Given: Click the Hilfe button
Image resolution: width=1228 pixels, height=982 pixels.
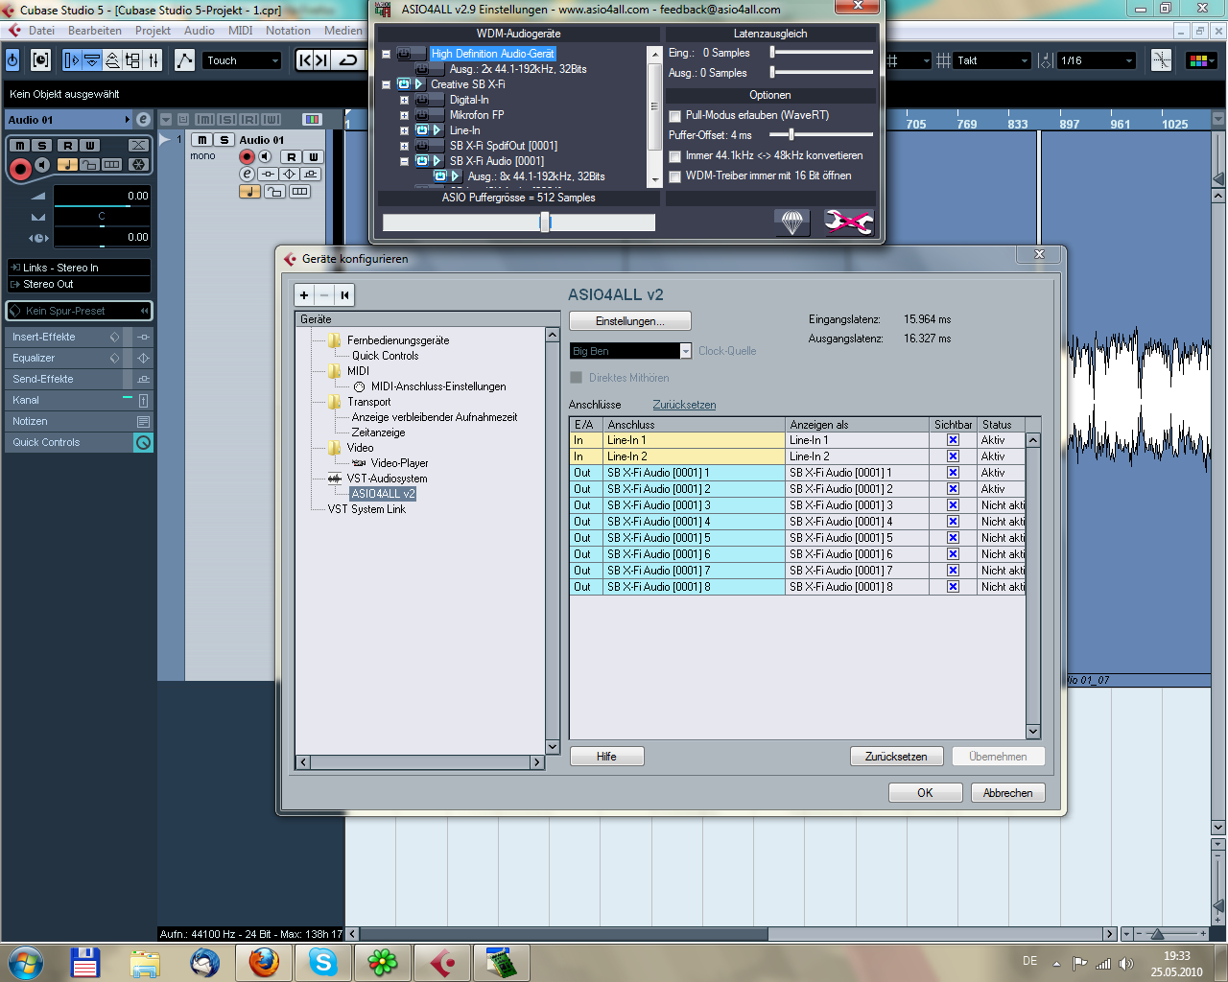Looking at the screenshot, I should tap(606, 757).
